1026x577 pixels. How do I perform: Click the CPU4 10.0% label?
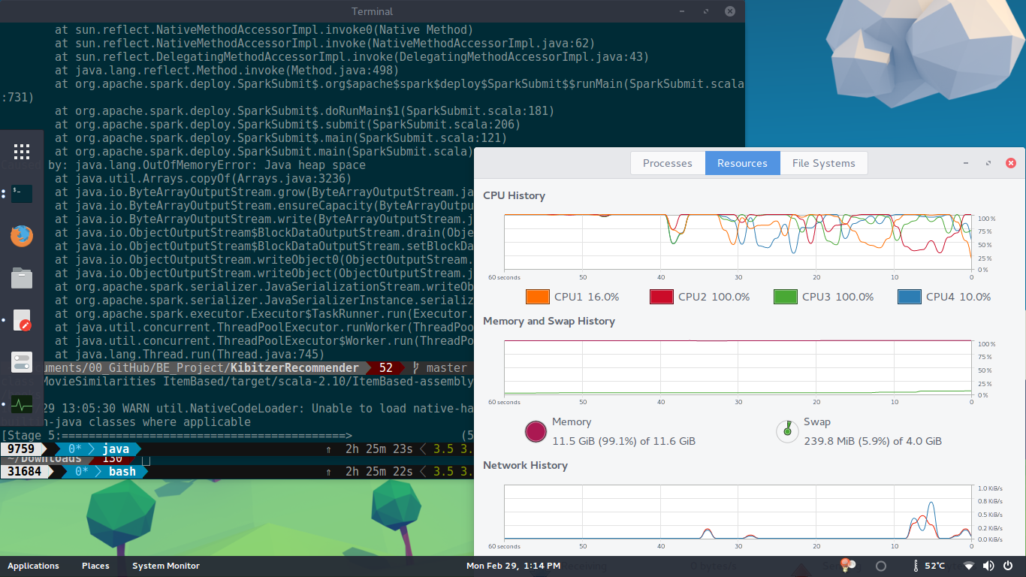(958, 297)
